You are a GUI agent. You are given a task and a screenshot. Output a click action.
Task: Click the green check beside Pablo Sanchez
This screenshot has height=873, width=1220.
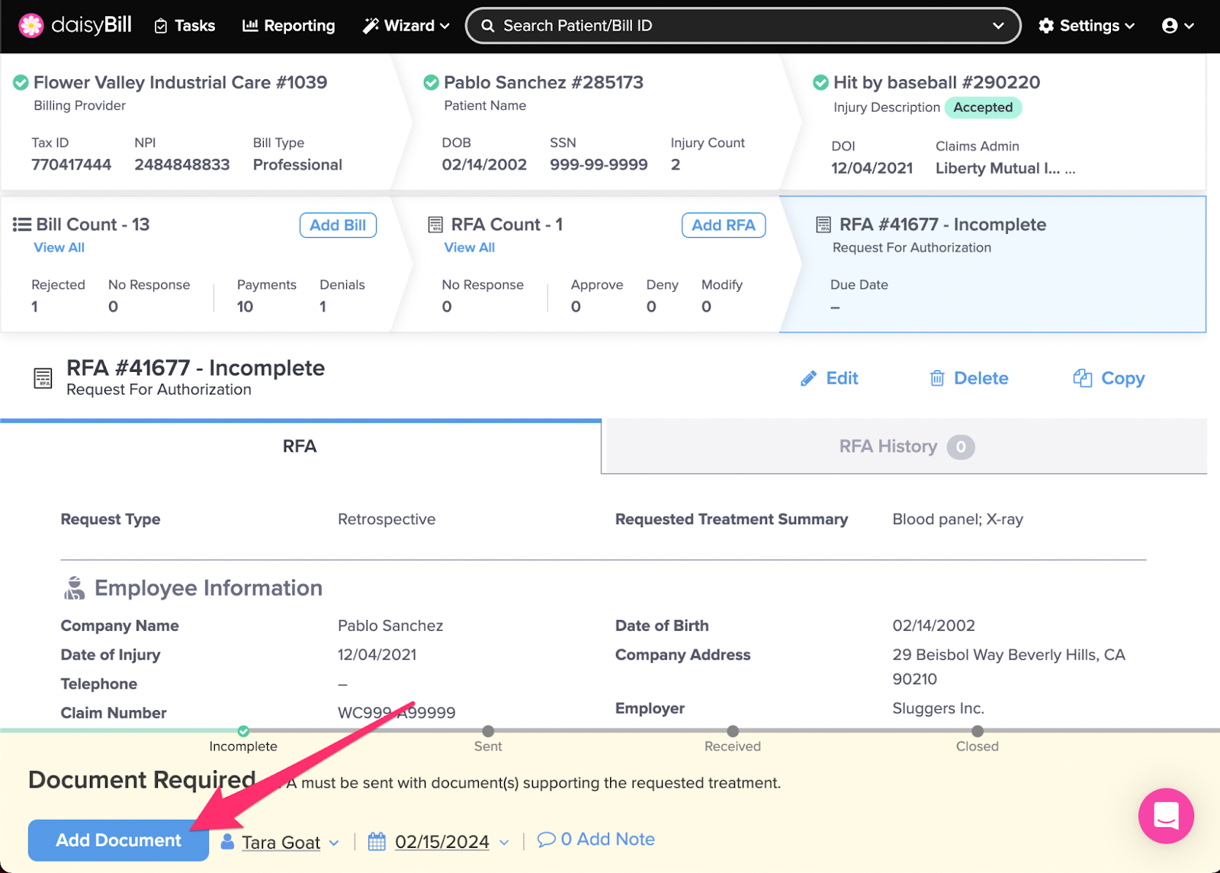point(432,82)
